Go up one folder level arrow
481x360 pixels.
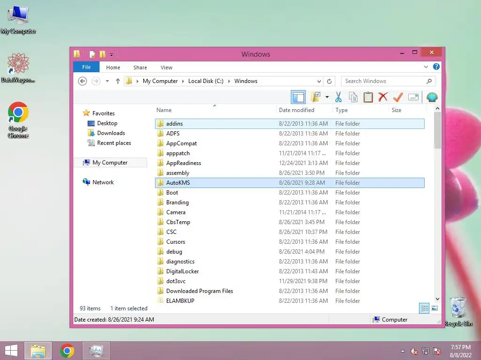(118, 81)
